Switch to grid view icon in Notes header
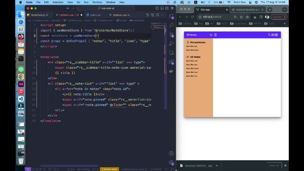 (276, 35)
